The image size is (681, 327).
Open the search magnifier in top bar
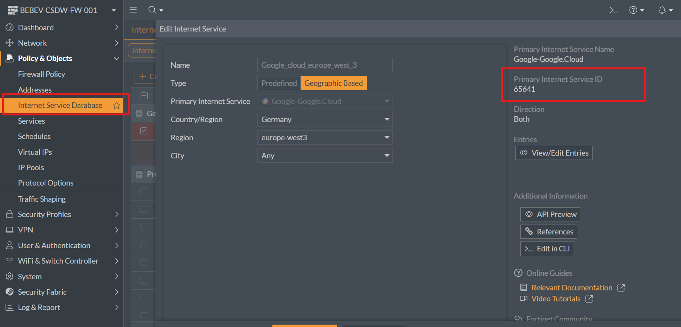click(152, 10)
